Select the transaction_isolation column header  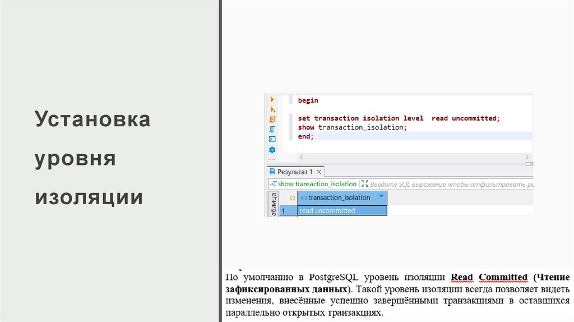tap(342, 197)
